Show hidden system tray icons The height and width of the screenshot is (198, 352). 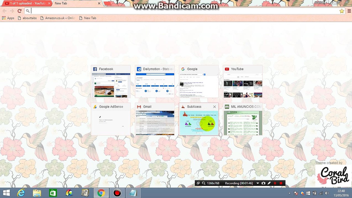[289, 193]
